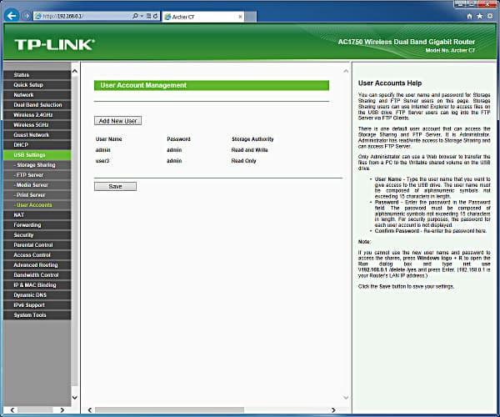Open the Media Server submenu item
Viewport: 500px width, 417px height.
click(37, 185)
